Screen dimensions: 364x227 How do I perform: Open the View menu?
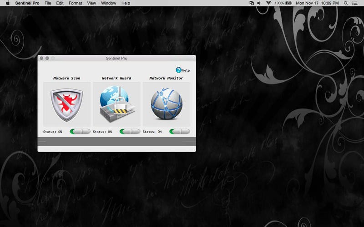click(91, 3)
